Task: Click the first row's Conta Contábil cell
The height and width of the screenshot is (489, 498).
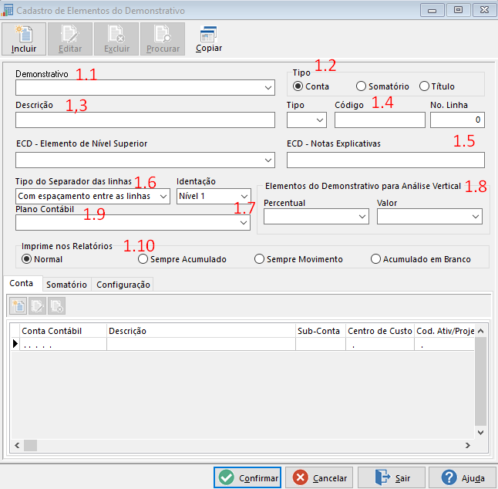Action: (x=63, y=345)
